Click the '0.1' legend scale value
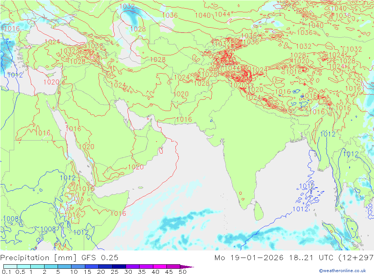374x274 pixels. tap(6, 272)
